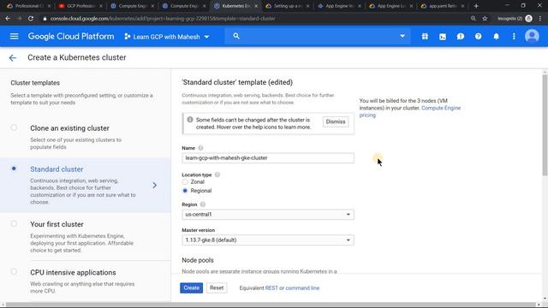Open the command line link
Image resolution: width=548 pixels, height=308 pixels.
point(302,288)
